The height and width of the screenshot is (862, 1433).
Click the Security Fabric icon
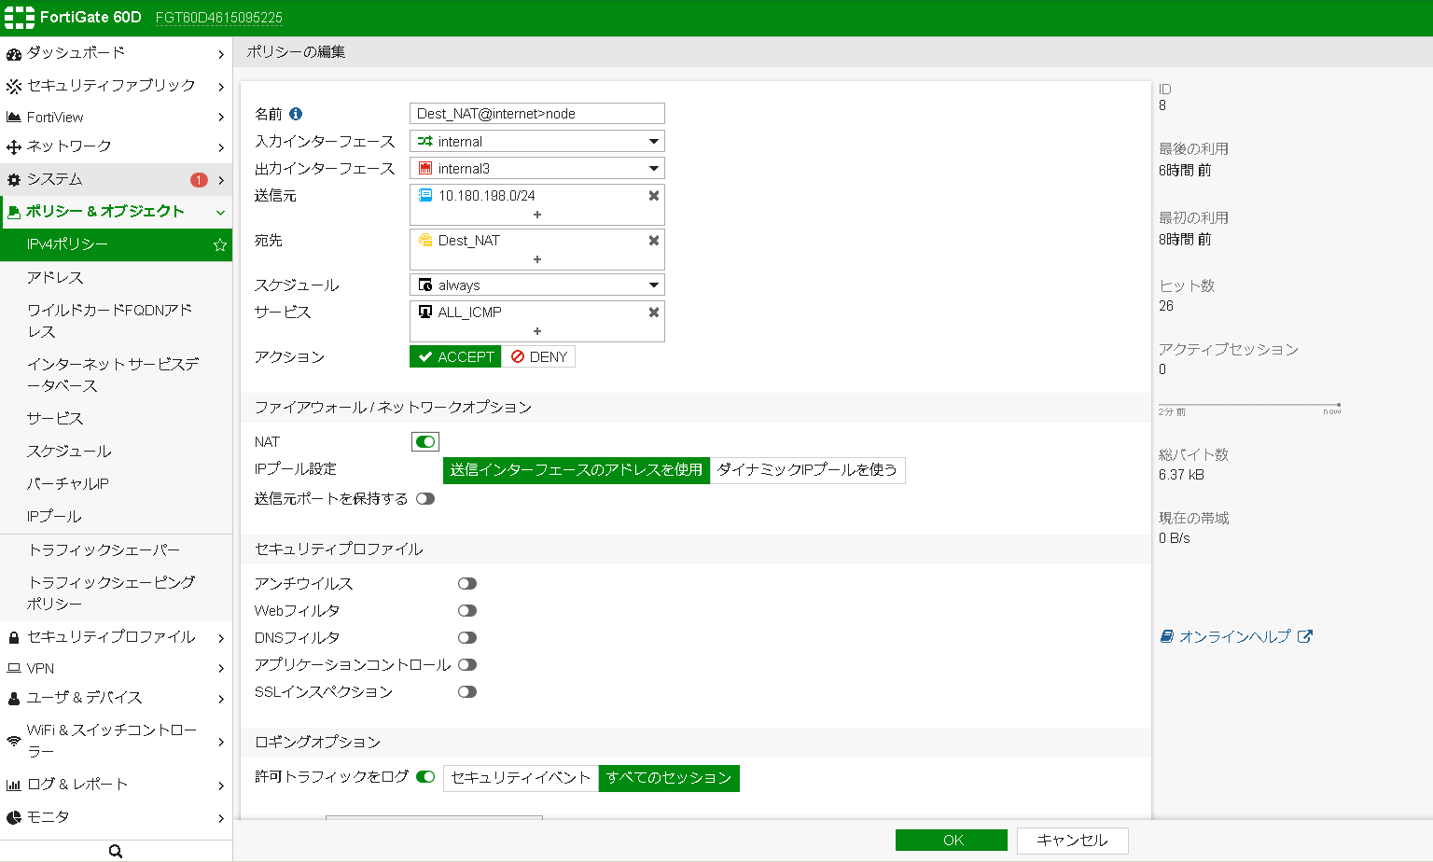click(13, 86)
